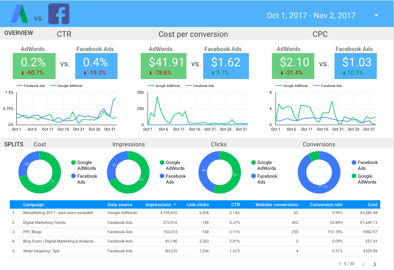Click 'Wider targeting - Spb' campaign row

coord(195,251)
